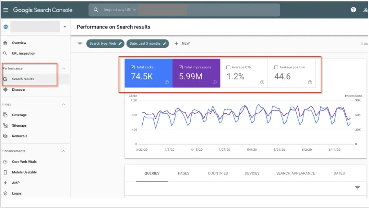Add a NEW filter
The width and height of the screenshot is (369, 208).
pos(182,44)
